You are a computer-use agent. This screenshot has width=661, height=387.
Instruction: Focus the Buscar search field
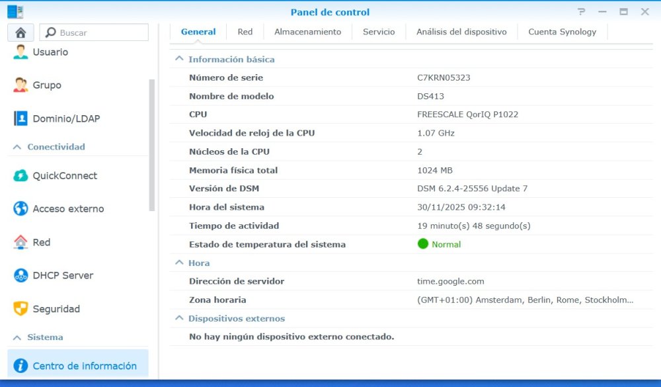[x=94, y=32]
